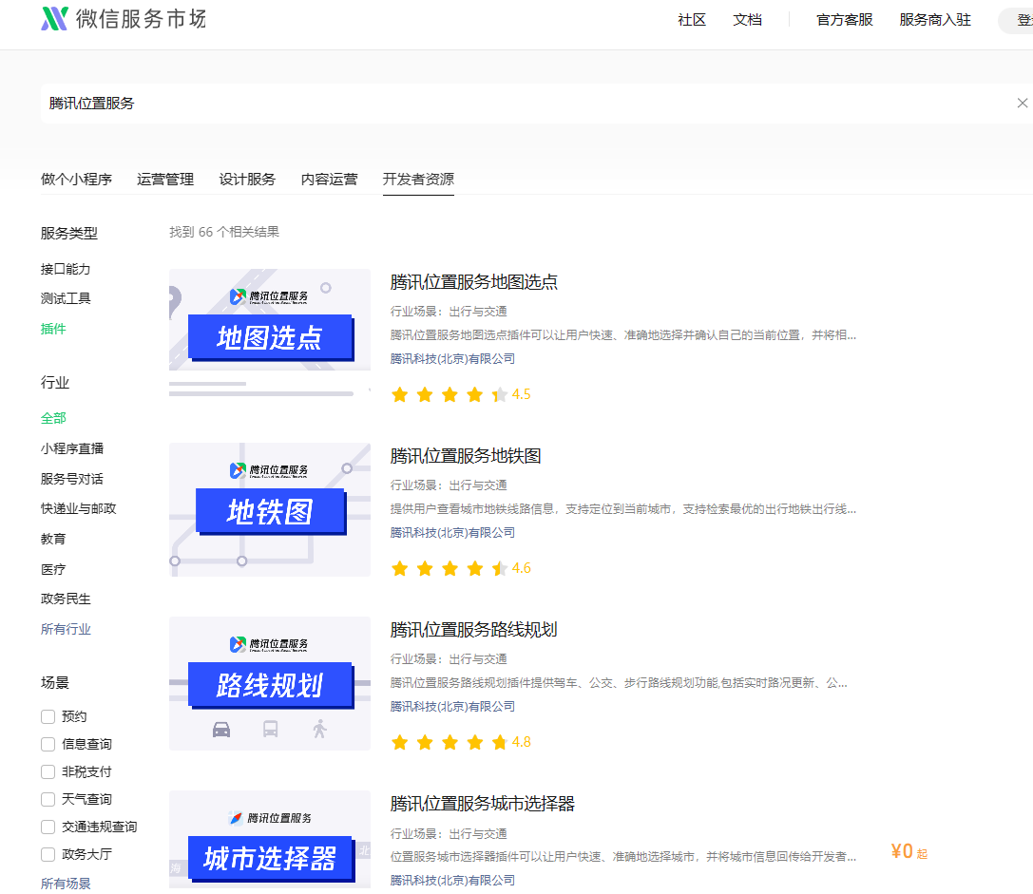Filter industry by 快递业与邮政
1033x894 pixels.
point(78,508)
